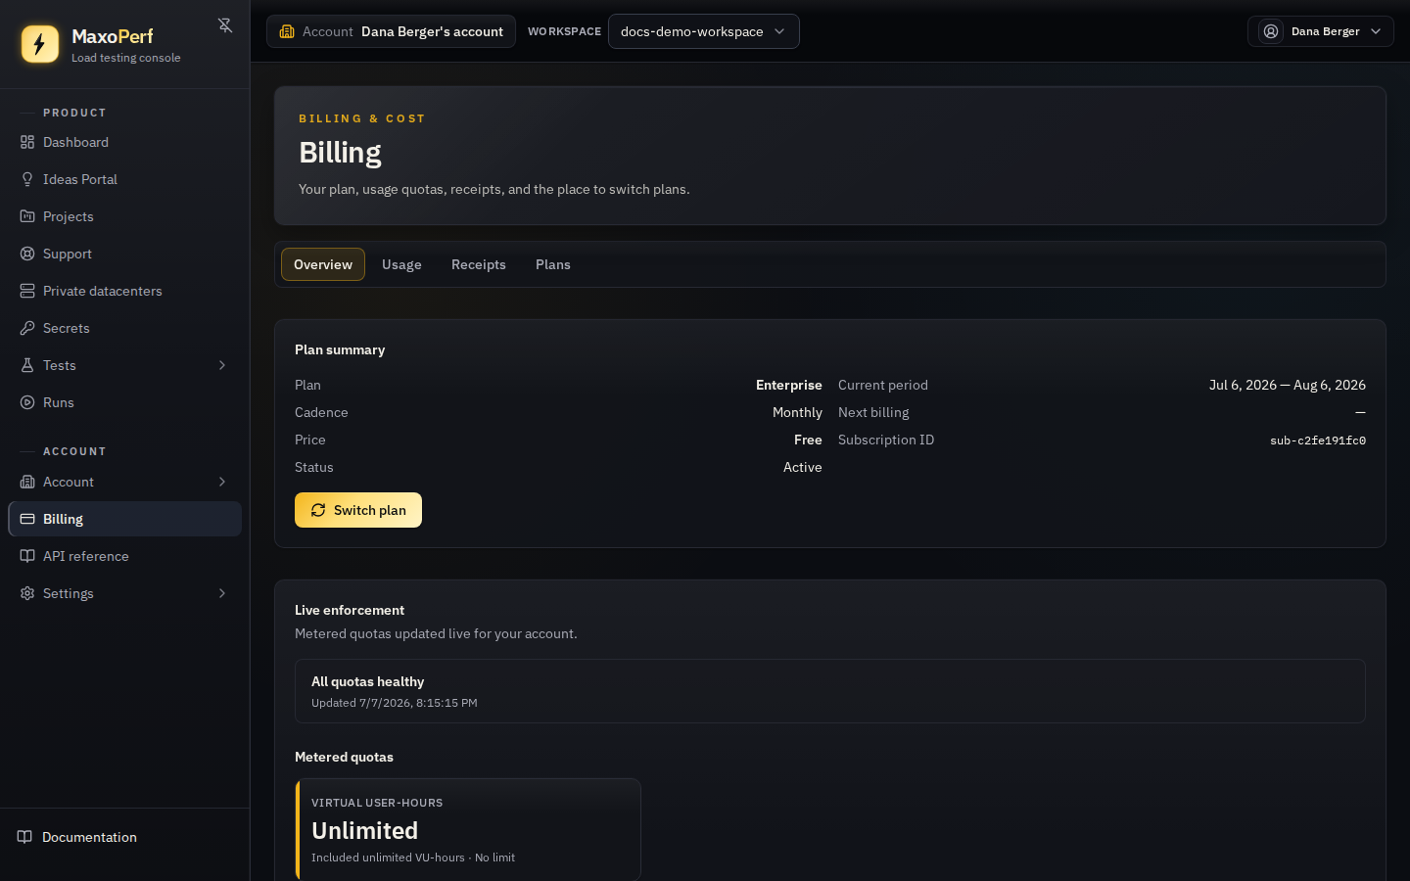Click the Billing credit card icon
The height and width of the screenshot is (881, 1410).
[x=27, y=519]
